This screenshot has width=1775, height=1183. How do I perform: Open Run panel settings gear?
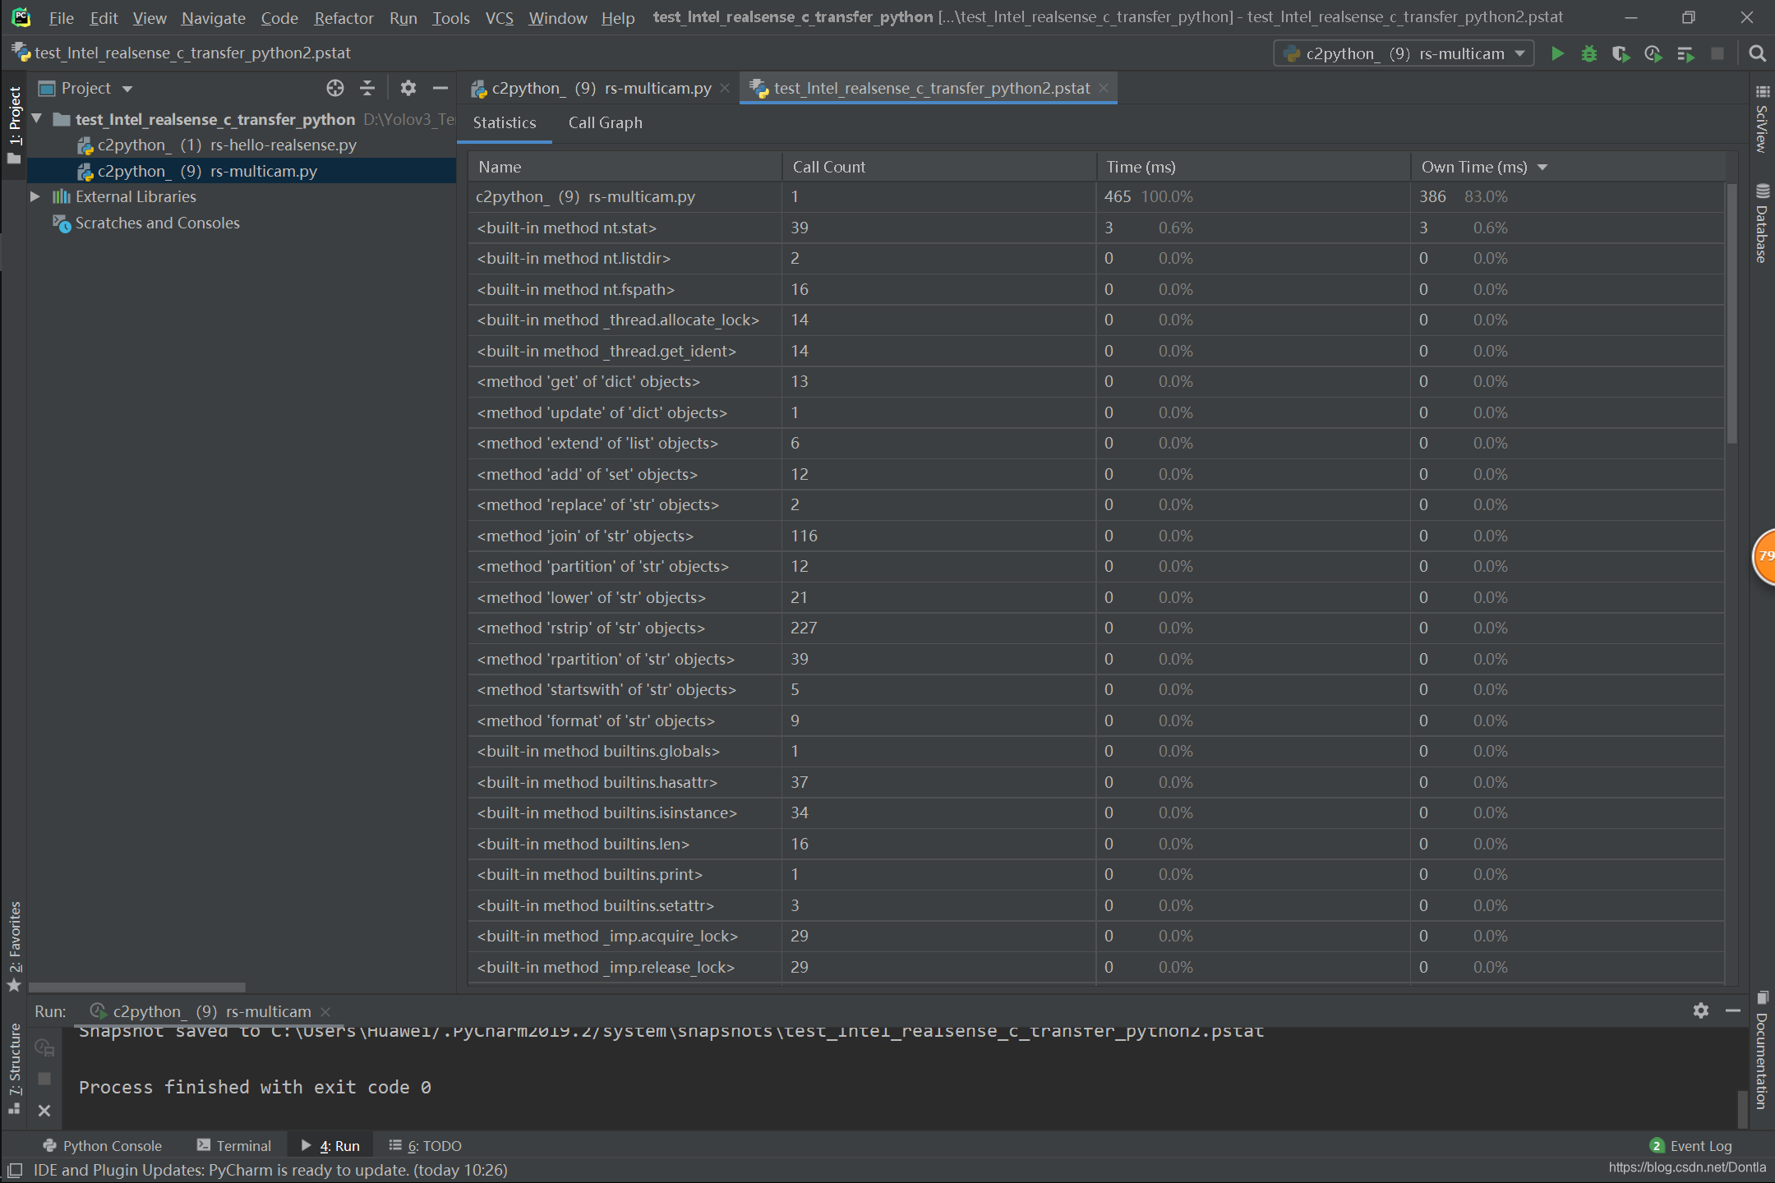(1701, 1010)
